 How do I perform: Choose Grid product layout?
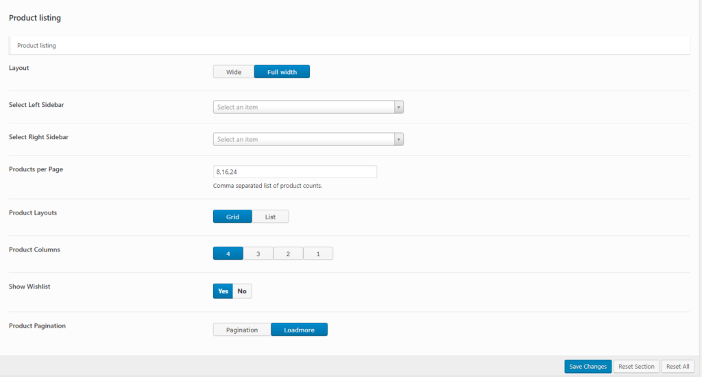tap(232, 217)
